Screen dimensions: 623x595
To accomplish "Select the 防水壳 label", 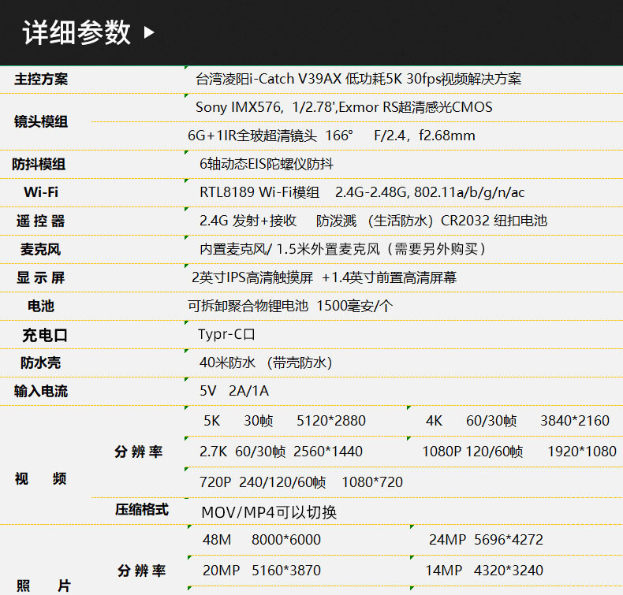I will (x=40, y=363).
